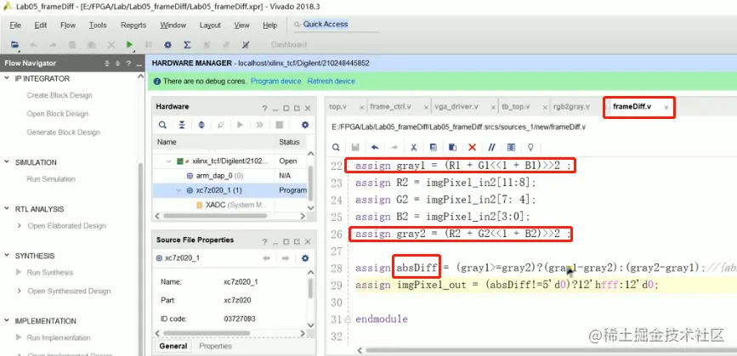This screenshot has width=737, height=356.
Task: Open Source File Properties settings gear
Action: (x=305, y=258)
